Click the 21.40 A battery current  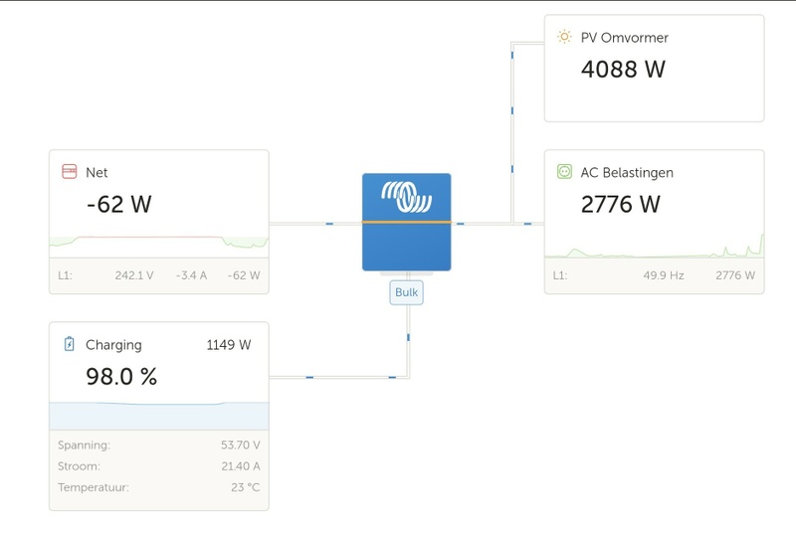240,466
